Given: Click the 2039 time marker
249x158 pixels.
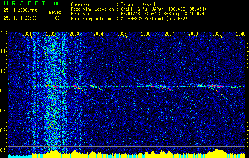Looking at the screenshot, I should click(217, 34).
